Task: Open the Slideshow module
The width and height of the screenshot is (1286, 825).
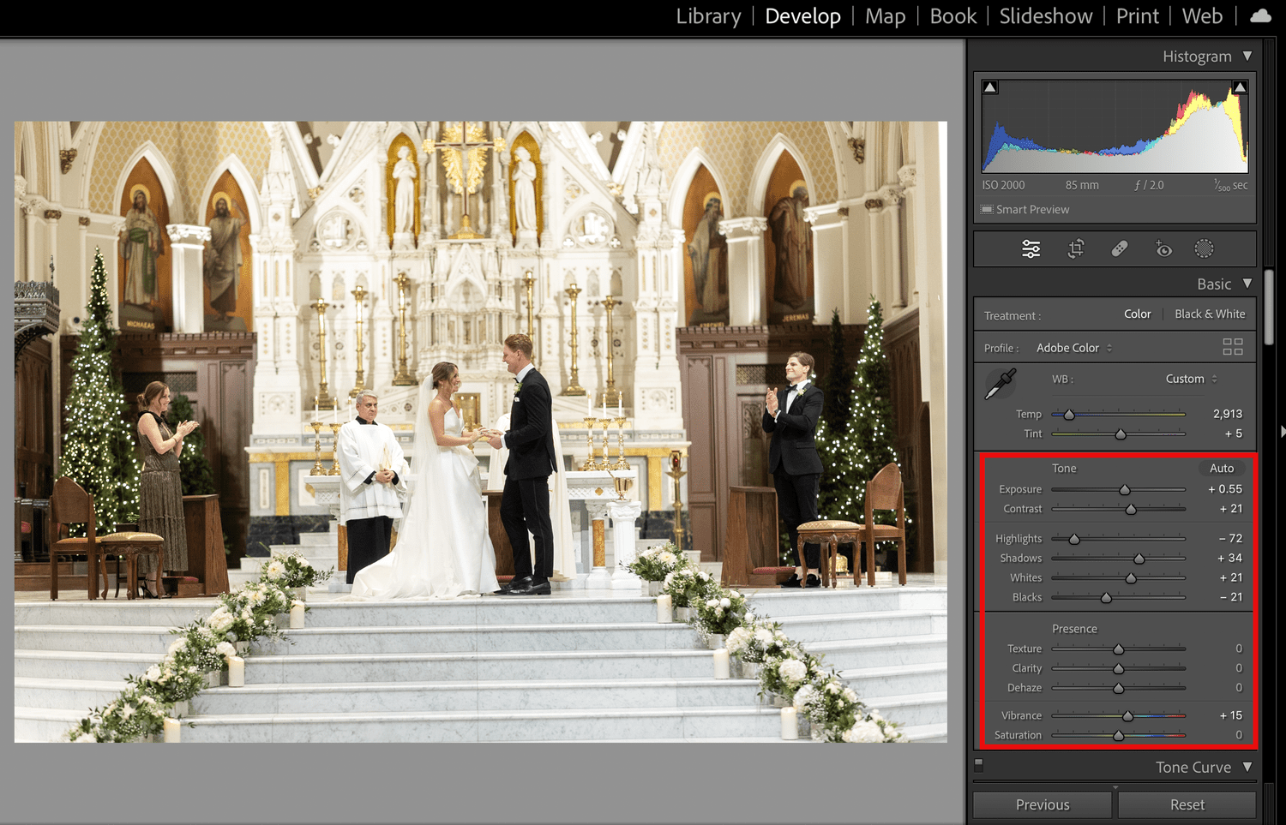Action: click(x=1045, y=15)
